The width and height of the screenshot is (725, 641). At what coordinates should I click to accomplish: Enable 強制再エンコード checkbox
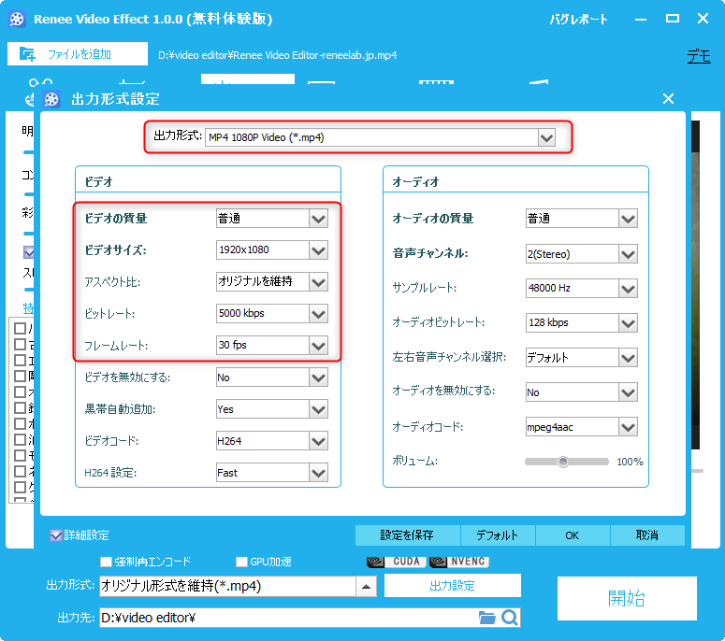pos(107,562)
